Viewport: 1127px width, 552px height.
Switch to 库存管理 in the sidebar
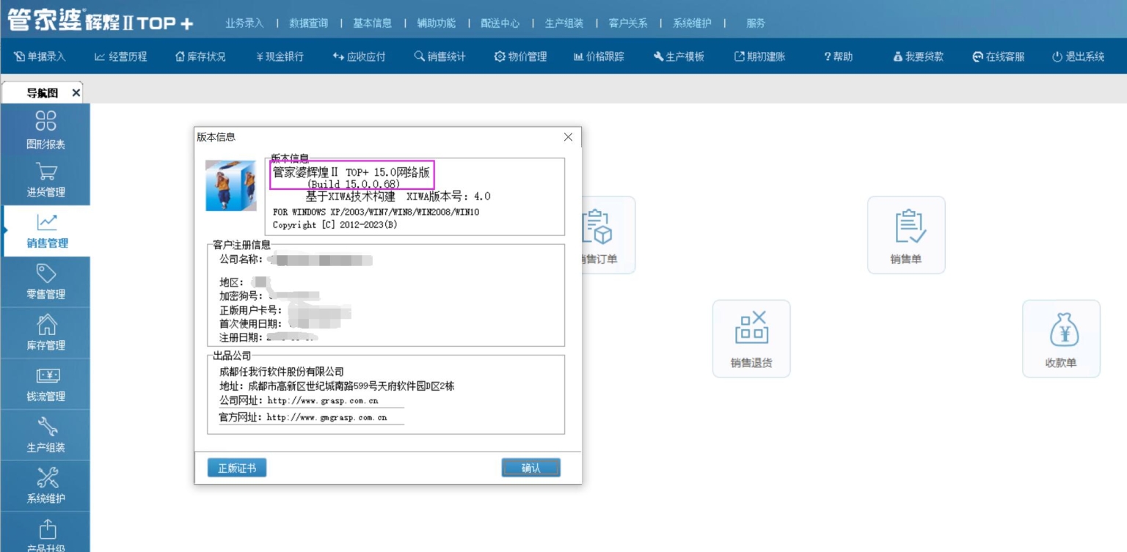click(x=45, y=332)
